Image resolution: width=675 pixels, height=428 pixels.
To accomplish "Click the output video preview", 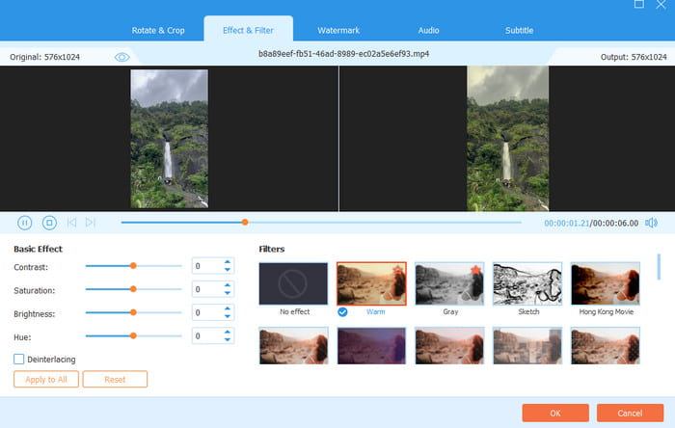I will [x=508, y=139].
